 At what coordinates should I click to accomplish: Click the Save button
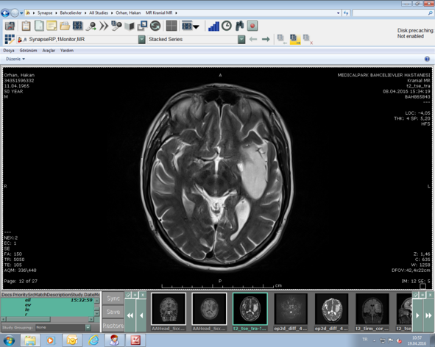pyautogui.click(x=113, y=312)
